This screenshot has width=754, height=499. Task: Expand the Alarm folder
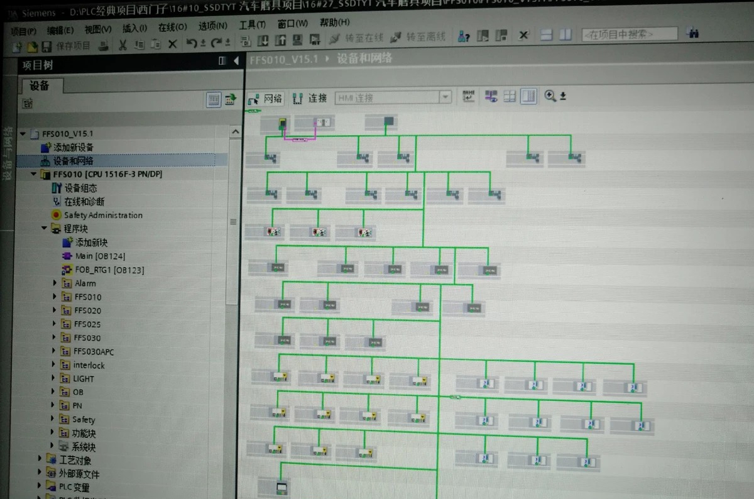[55, 283]
